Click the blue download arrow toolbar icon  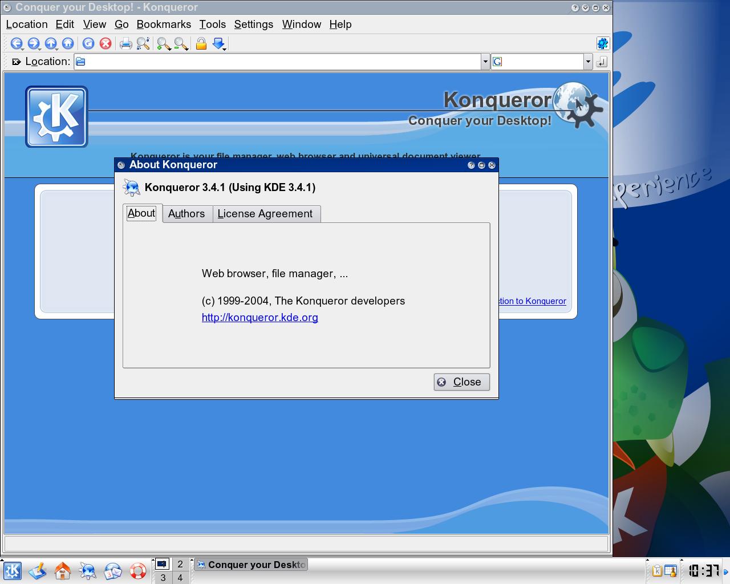[x=219, y=43]
